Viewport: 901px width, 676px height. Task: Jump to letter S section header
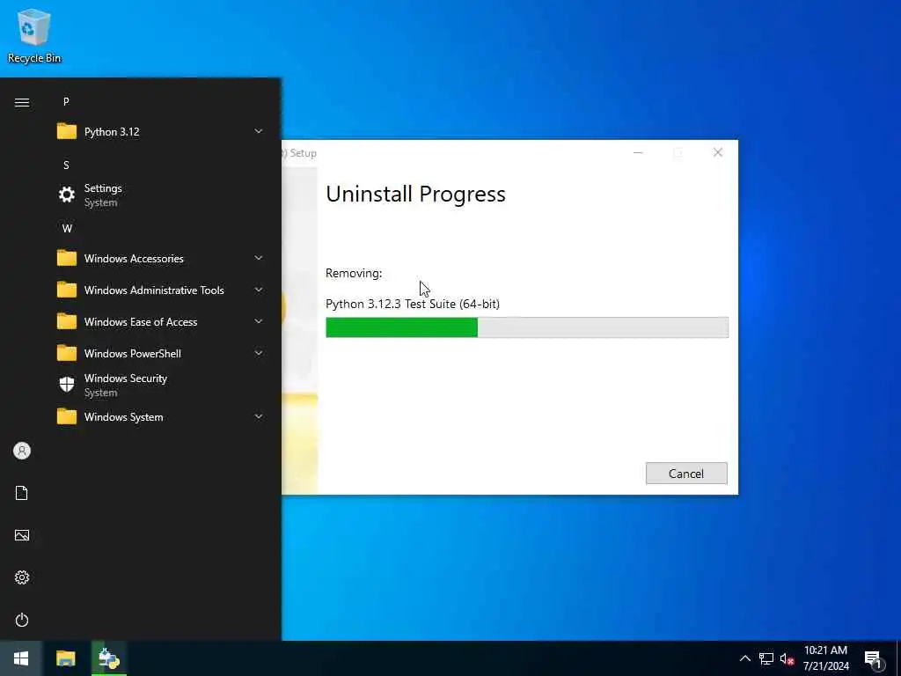pos(66,165)
